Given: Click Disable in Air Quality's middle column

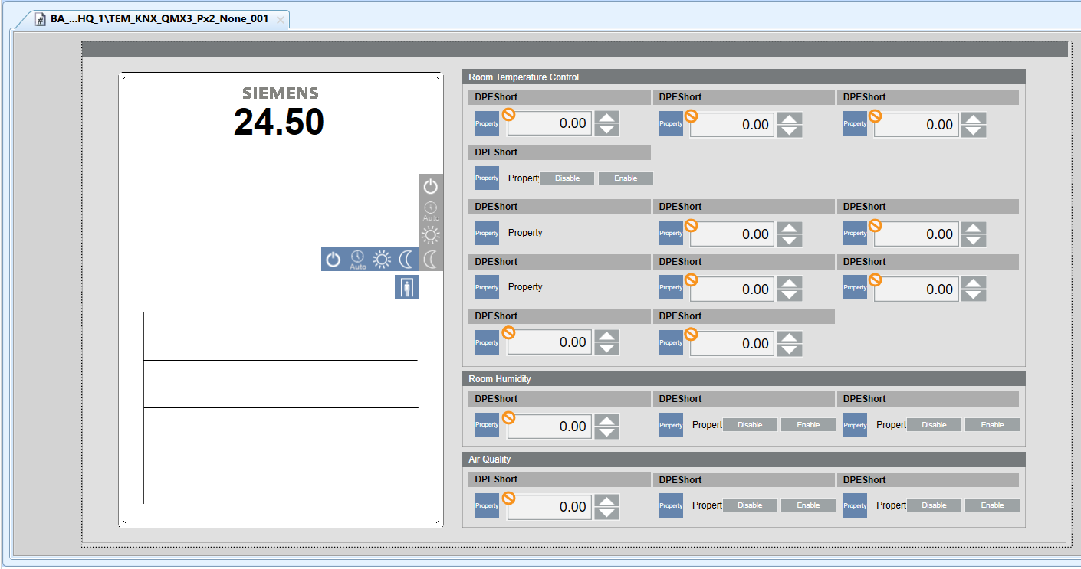Looking at the screenshot, I should click(x=750, y=505).
